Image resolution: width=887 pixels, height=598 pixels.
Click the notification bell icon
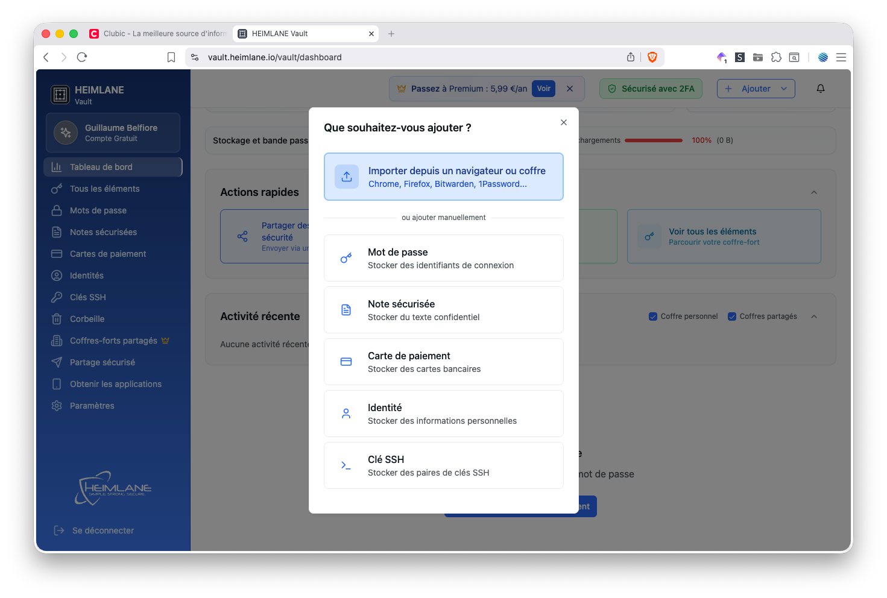click(x=820, y=89)
